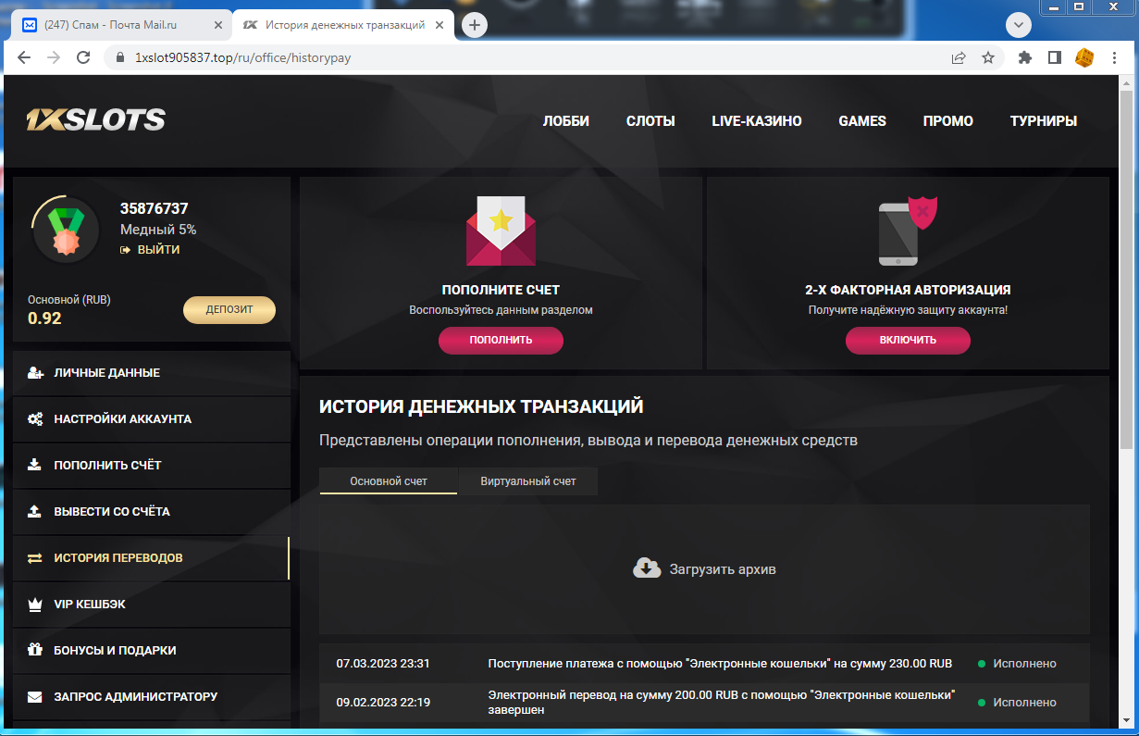Open the tab search dropdown arrow
This screenshot has height=736, width=1139.
point(1019,25)
